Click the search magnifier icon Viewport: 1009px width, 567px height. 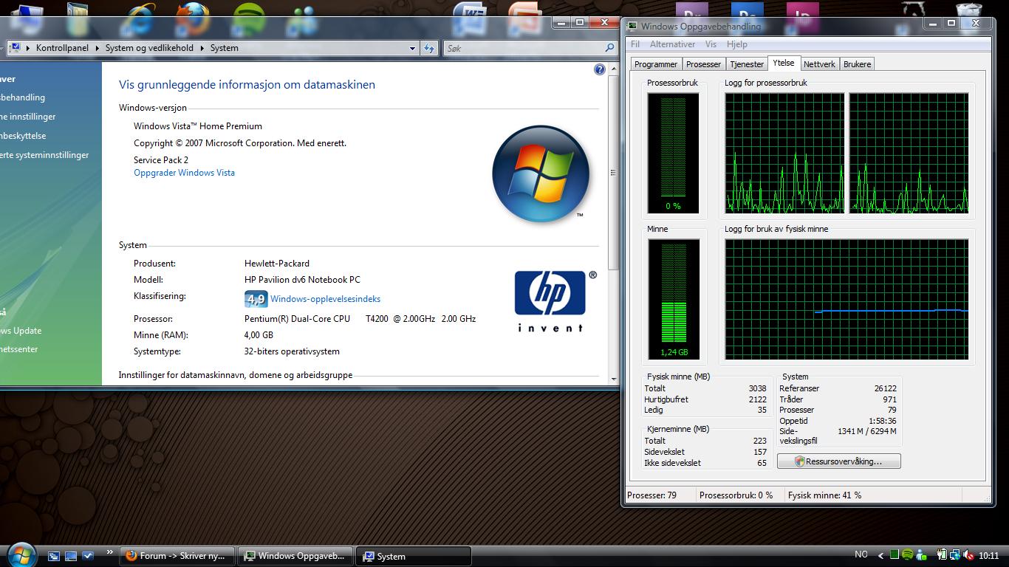click(x=609, y=48)
